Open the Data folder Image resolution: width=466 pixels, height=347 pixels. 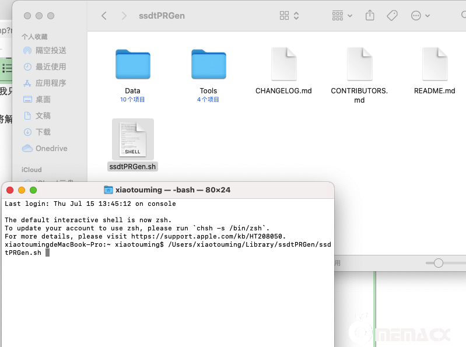tap(132, 64)
